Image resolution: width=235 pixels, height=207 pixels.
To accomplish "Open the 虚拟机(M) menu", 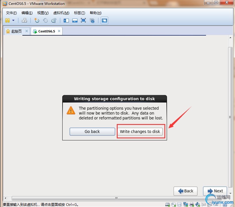I will click(x=61, y=13).
